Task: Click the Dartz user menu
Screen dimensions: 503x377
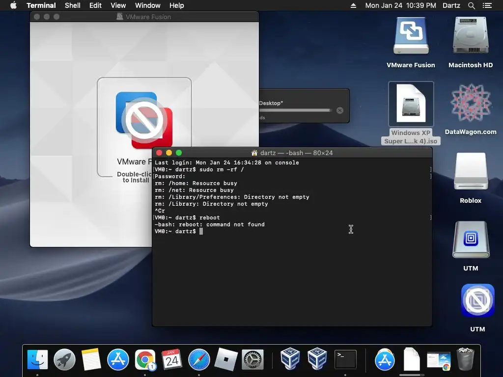Action: click(x=451, y=5)
